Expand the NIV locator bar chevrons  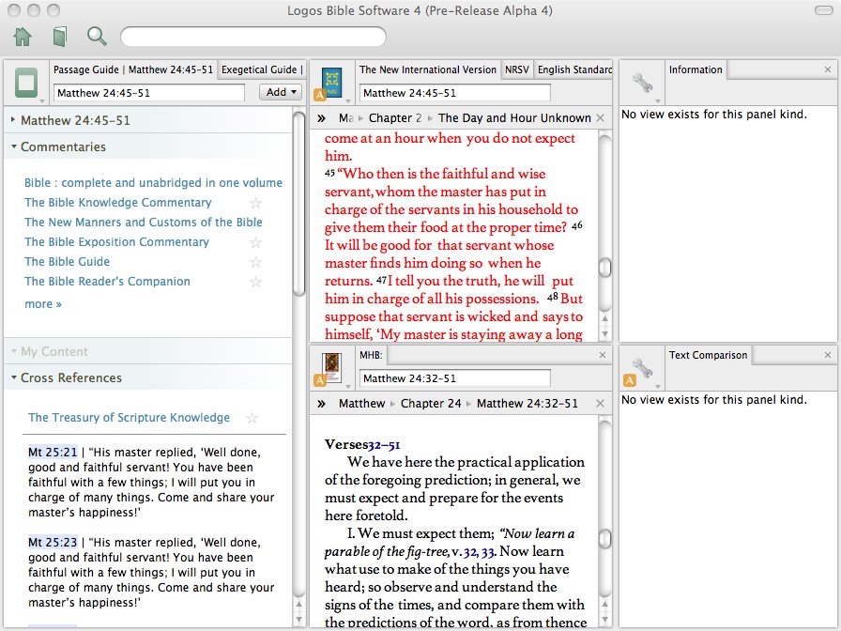pyautogui.click(x=321, y=118)
